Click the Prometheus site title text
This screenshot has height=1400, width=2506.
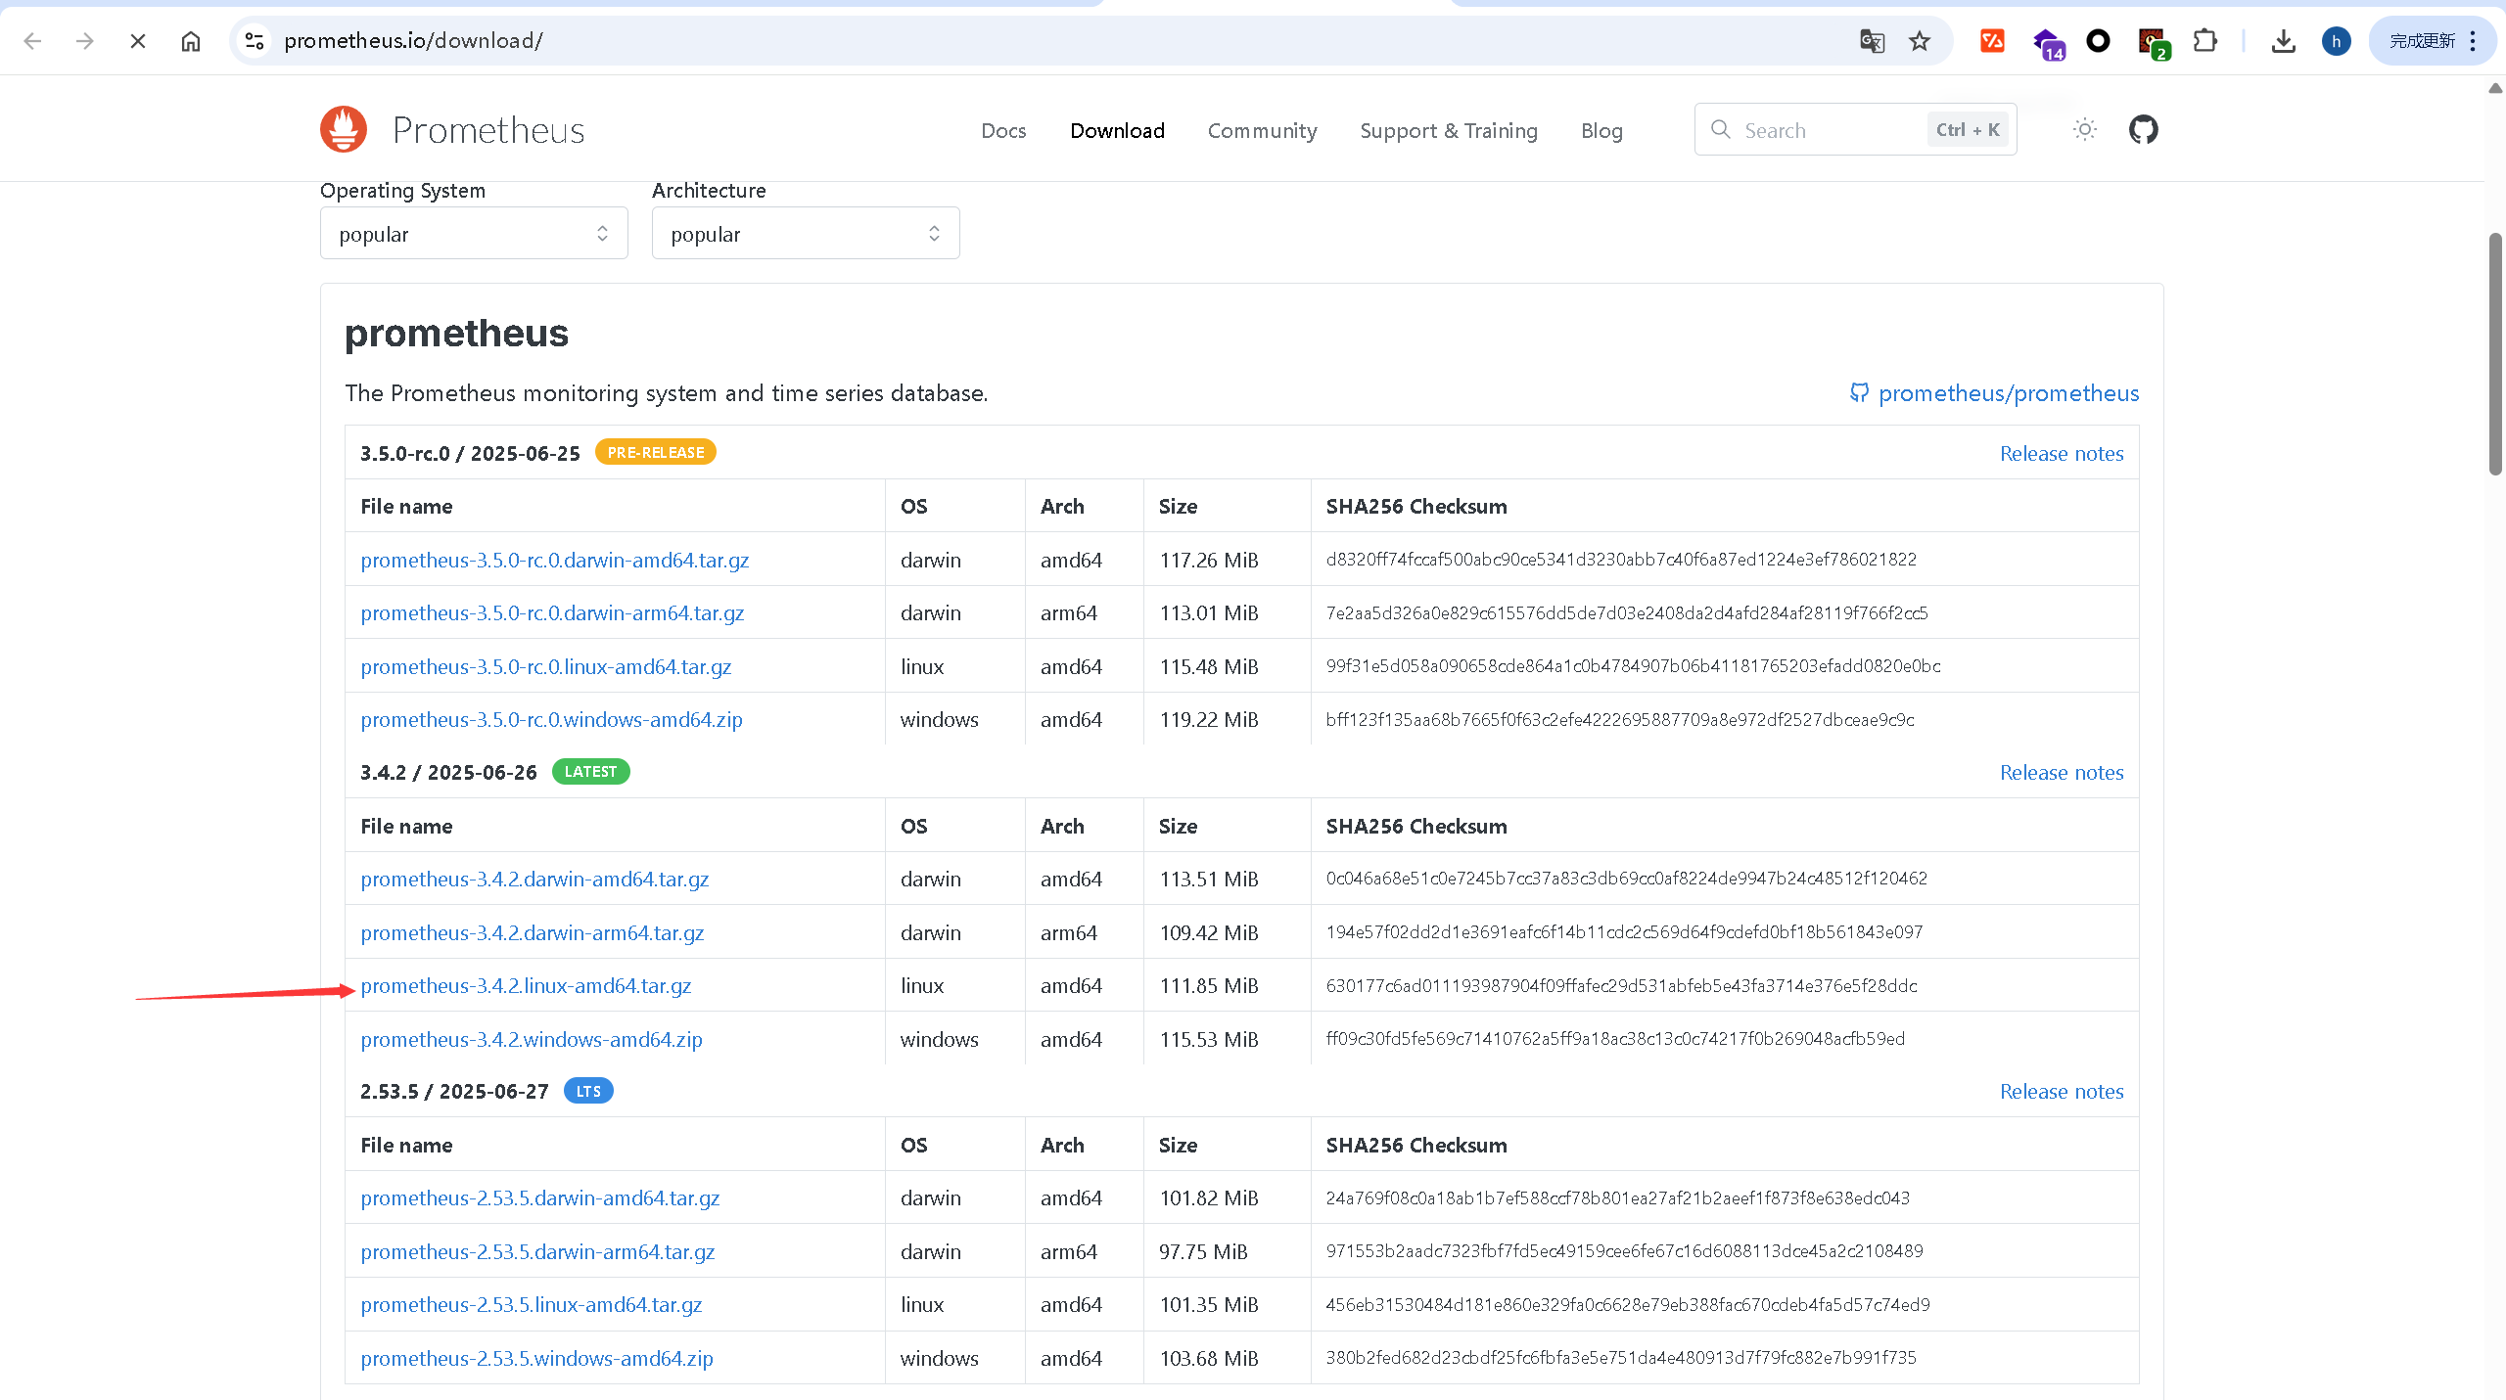click(x=488, y=129)
